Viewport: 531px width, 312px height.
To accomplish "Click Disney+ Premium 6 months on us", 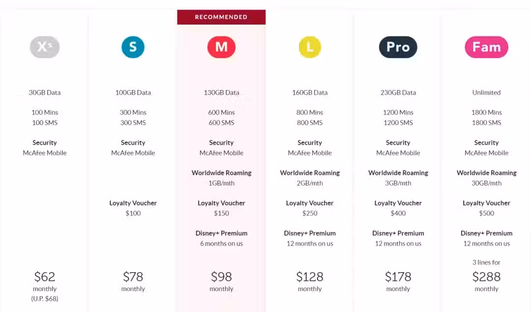I will (x=221, y=238).
